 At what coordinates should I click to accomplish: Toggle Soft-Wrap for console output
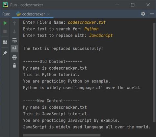point(14,40)
